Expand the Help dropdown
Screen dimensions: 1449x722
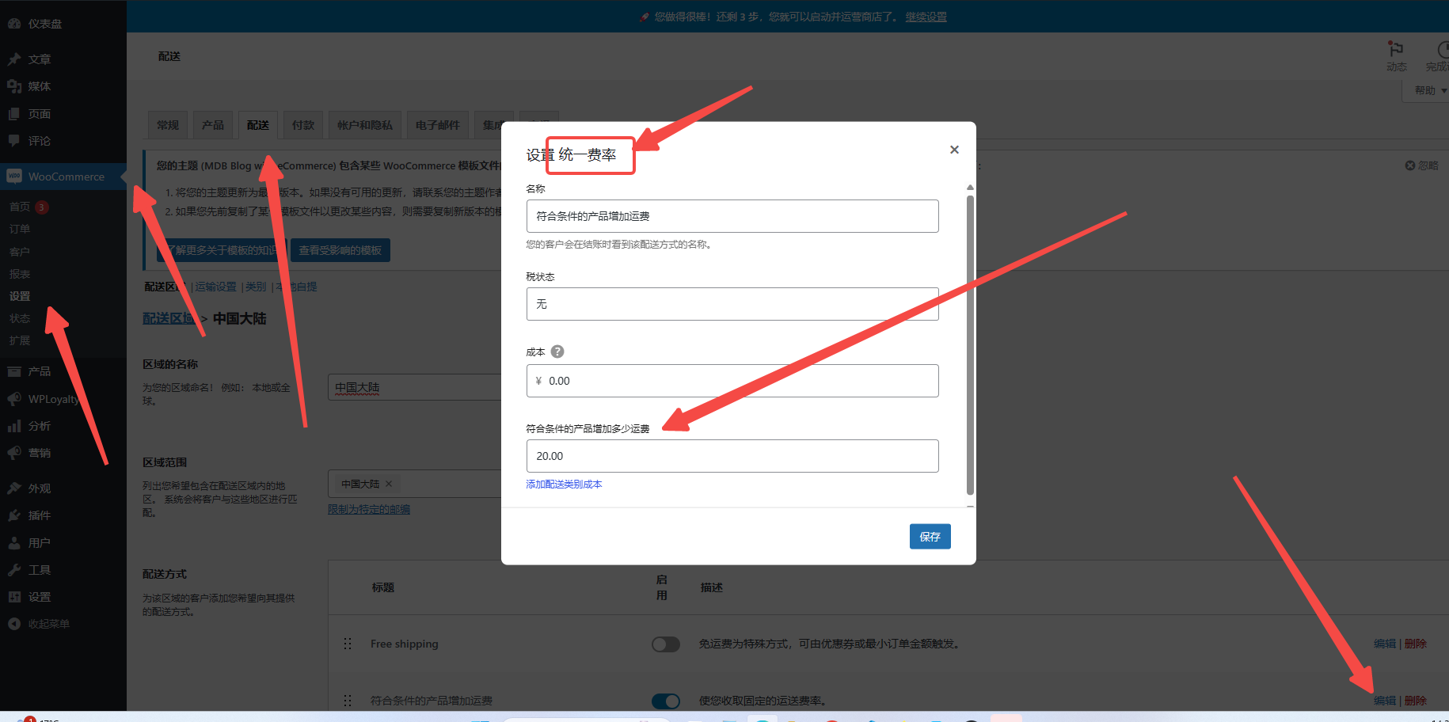coord(1429,90)
